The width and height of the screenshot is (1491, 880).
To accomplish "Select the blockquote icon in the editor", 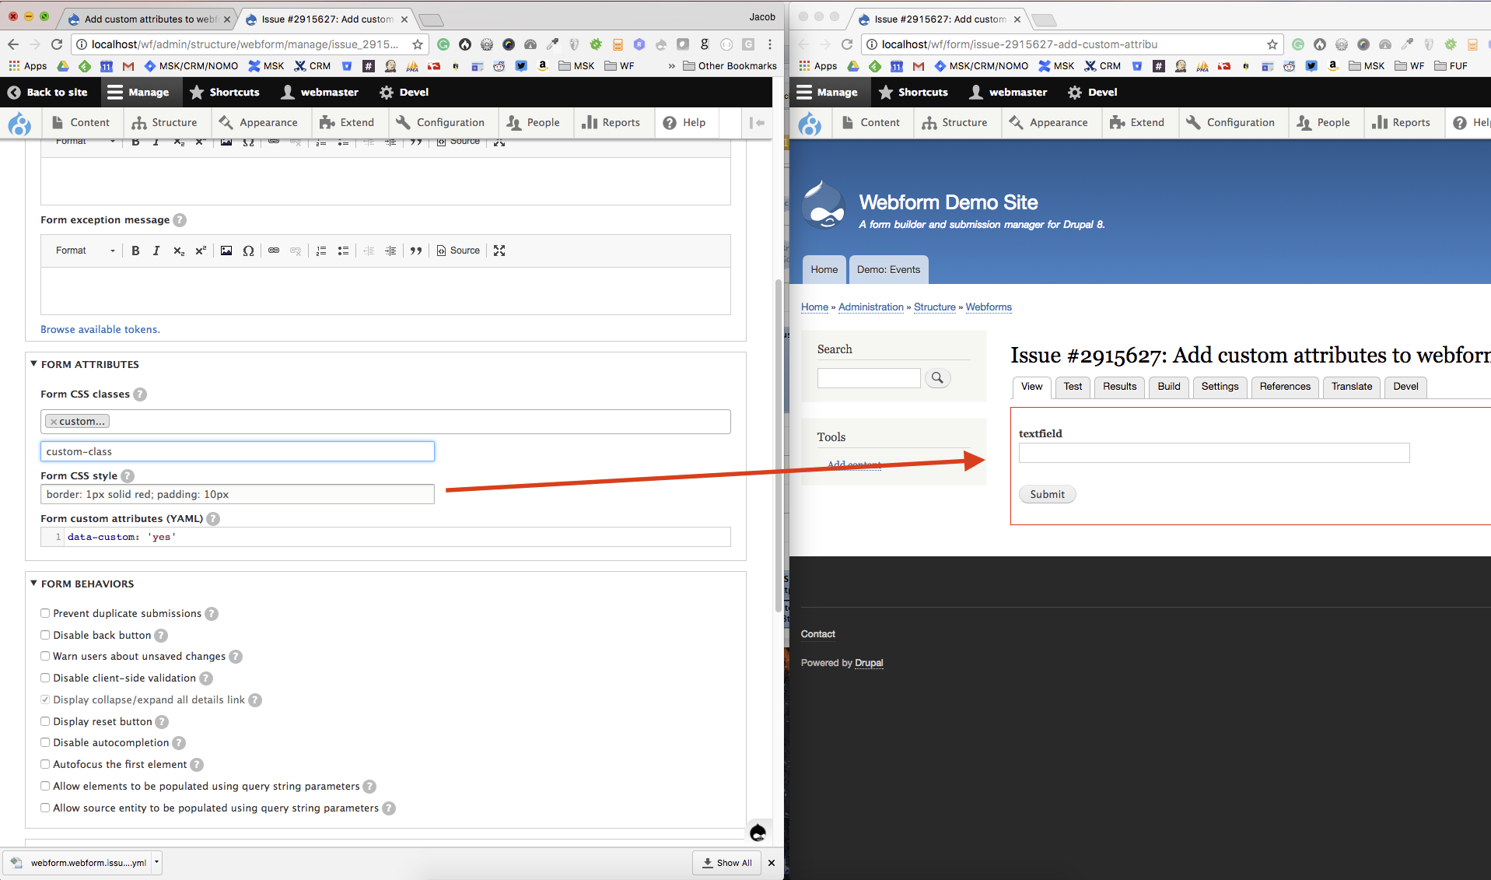I will tap(416, 251).
